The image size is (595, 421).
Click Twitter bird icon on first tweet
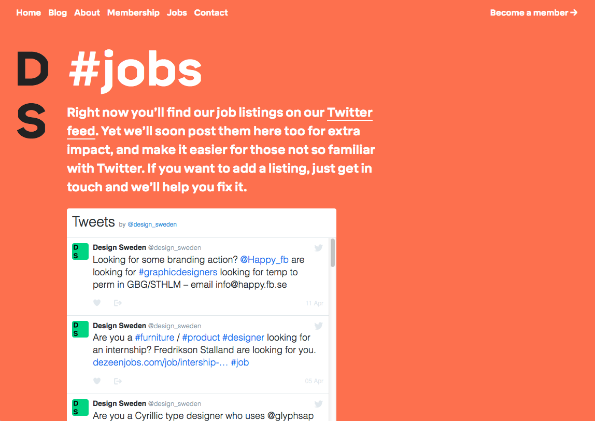(x=318, y=248)
